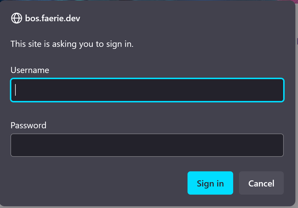Viewport: 298px width, 208px height.
Task: Click the bos.faerie.dev domain text
Action: (52, 18)
